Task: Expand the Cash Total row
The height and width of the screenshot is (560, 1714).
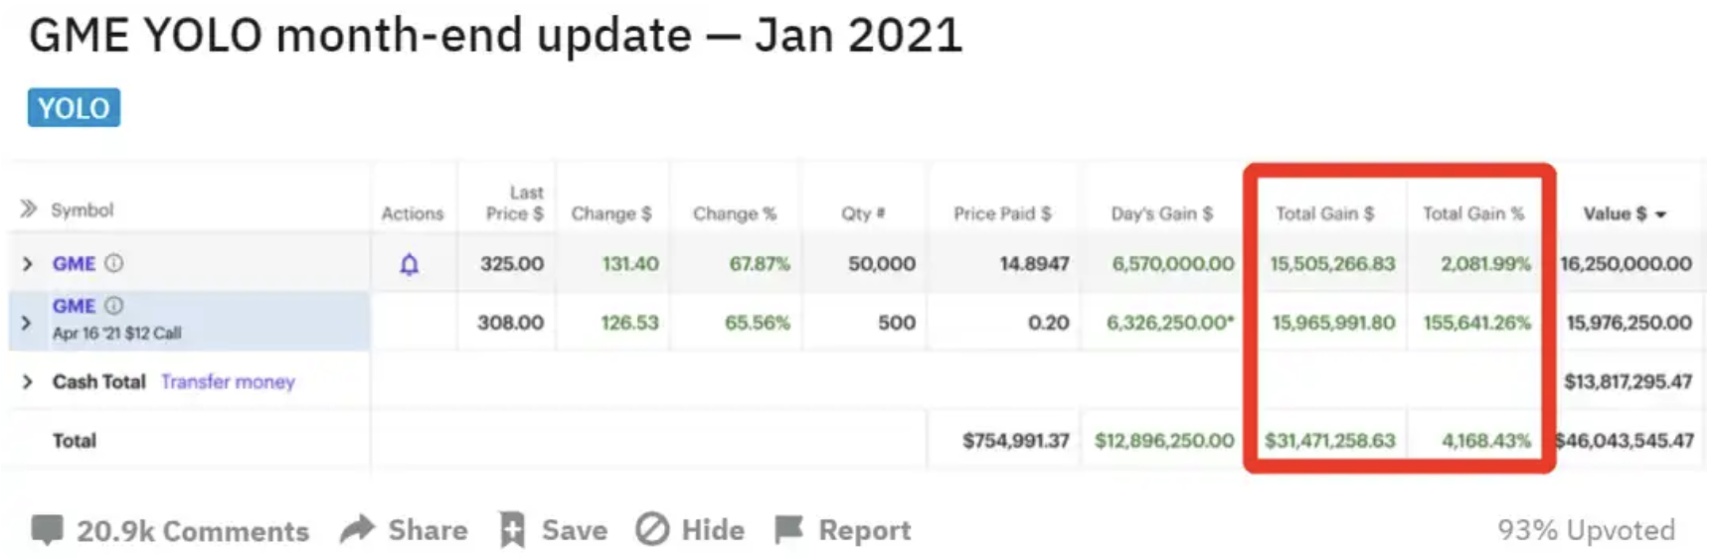Action: pos(28,381)
